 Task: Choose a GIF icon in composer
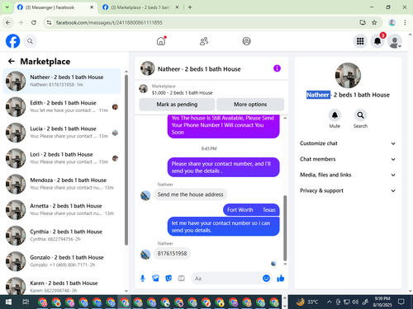pos(181,279)
